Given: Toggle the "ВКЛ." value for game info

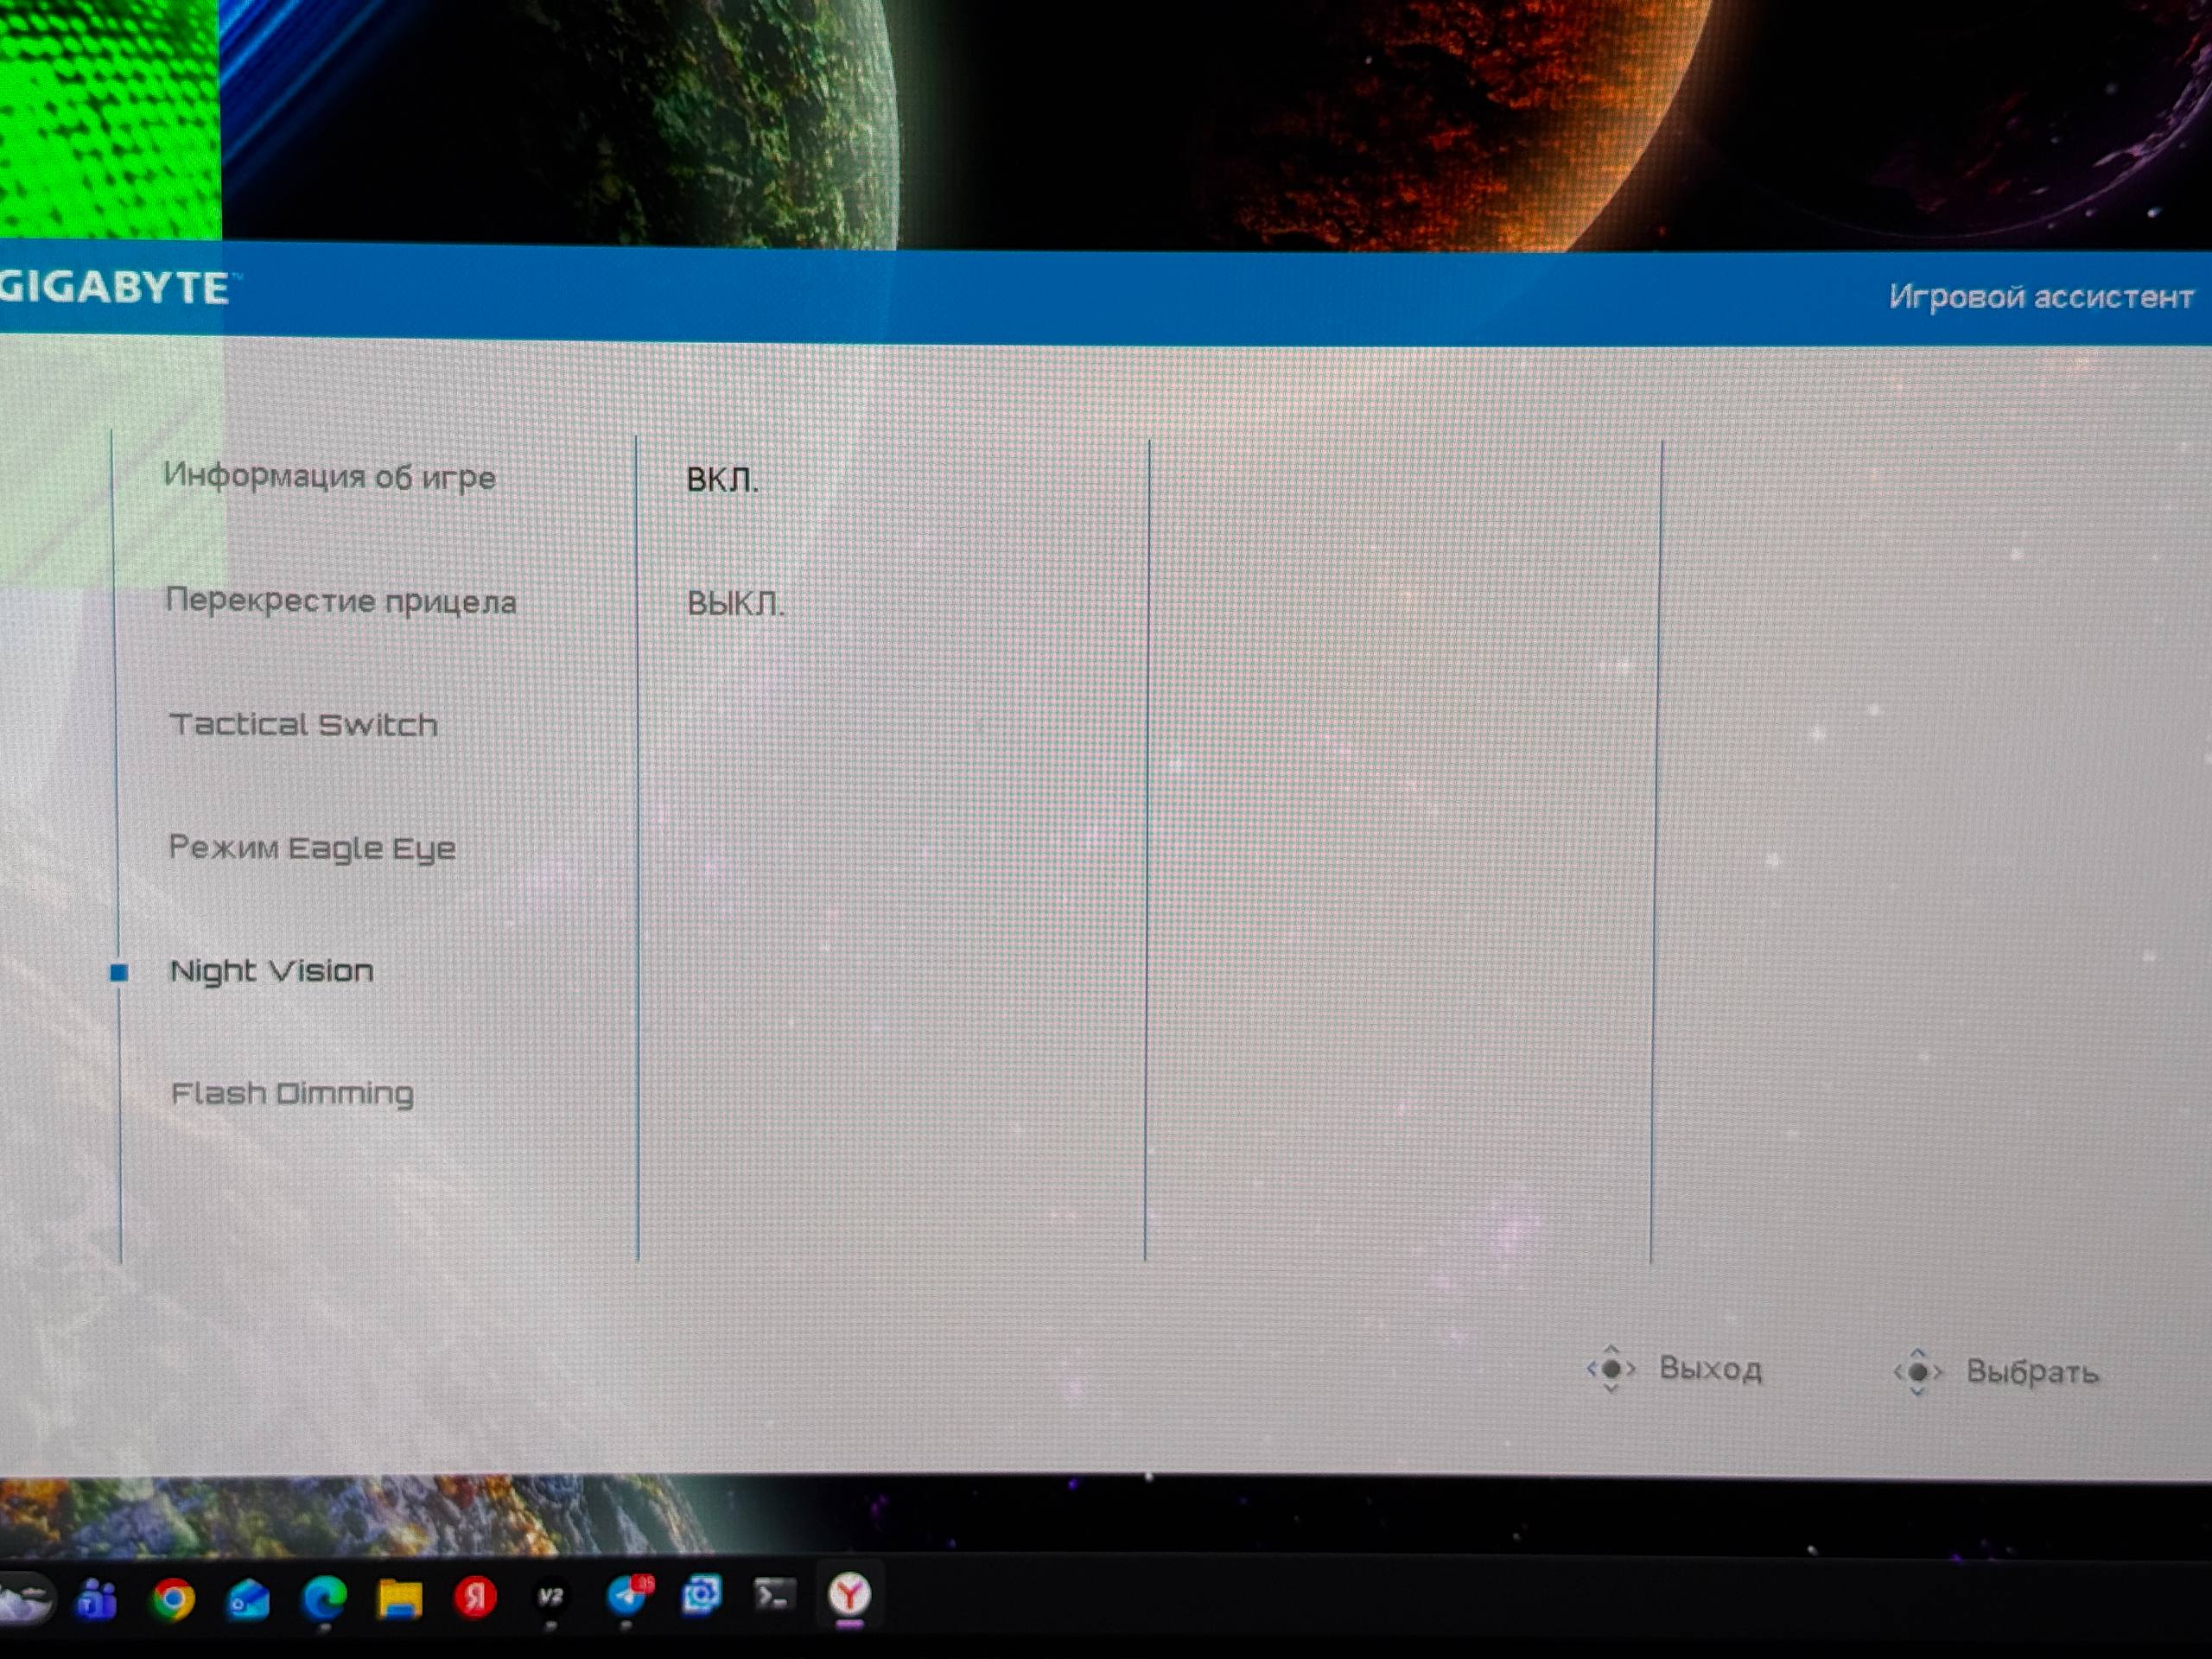Looking at the screenshot, I should click(x=722, y=480).
